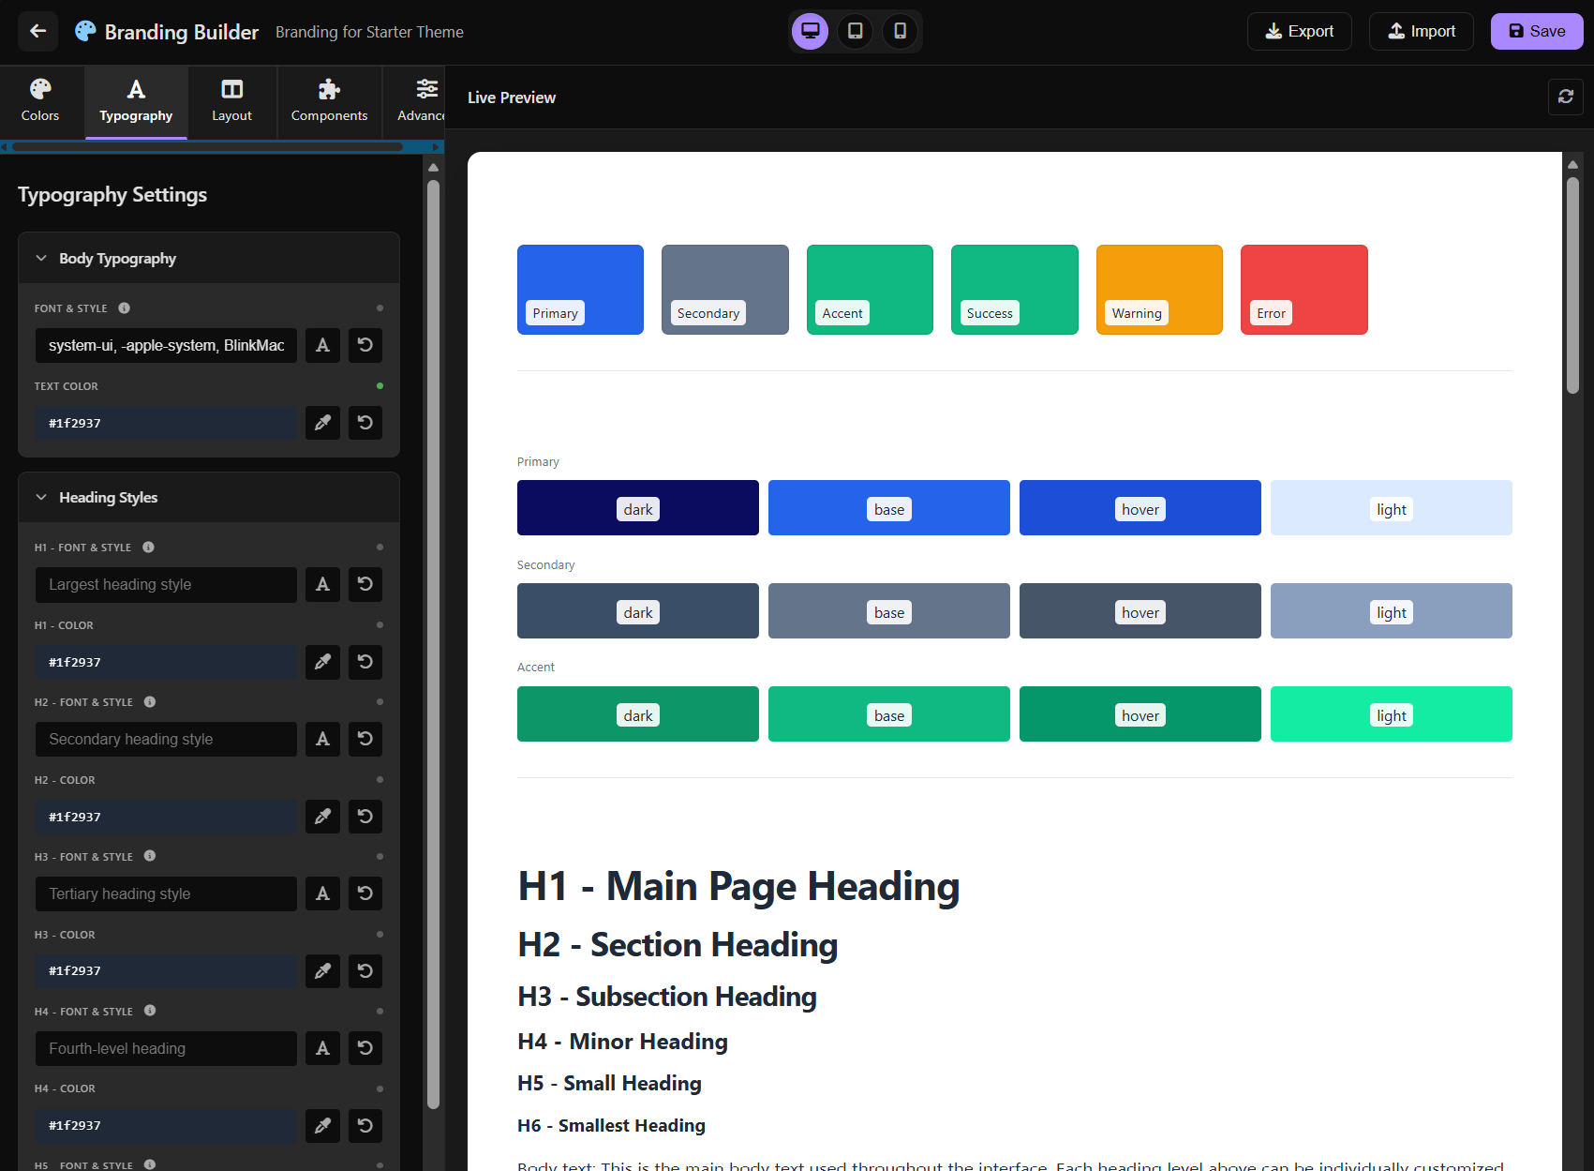Open eyedropper for H1 color
1594x1171 pixels.
(322, 662)
